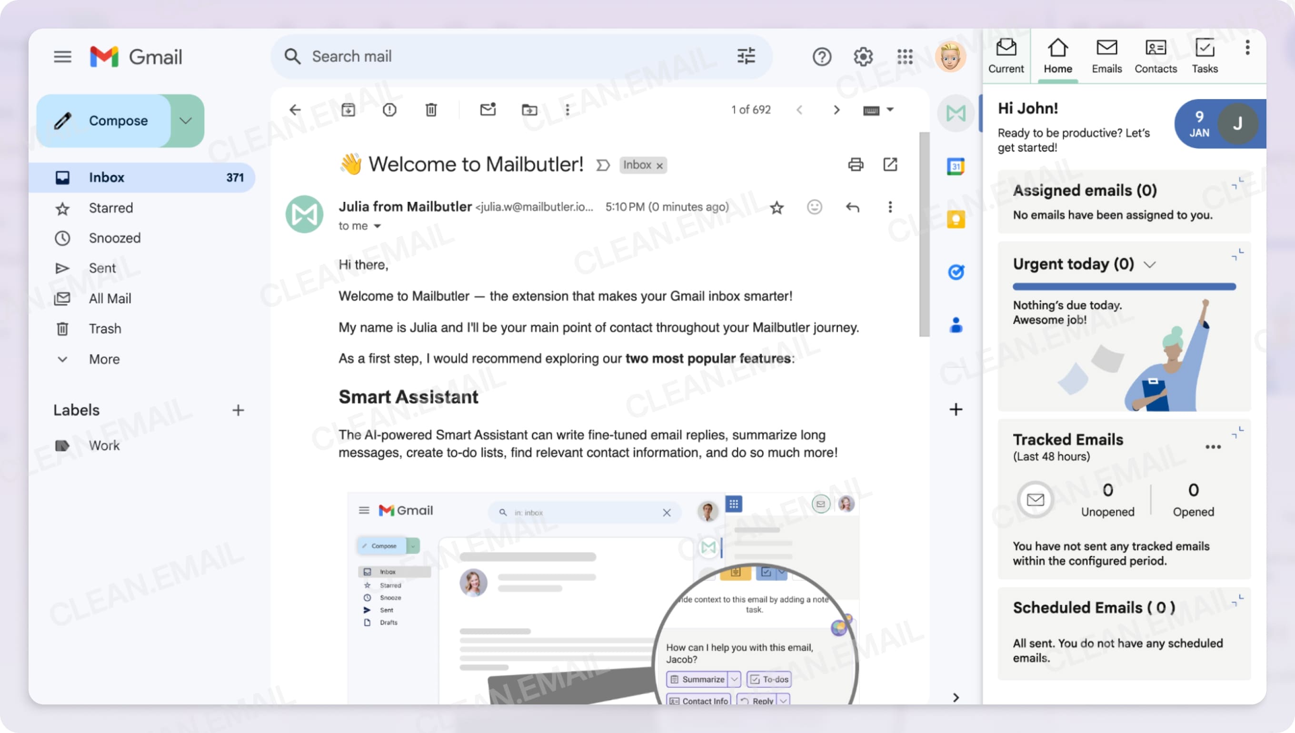Click inside the Search mail field
This screenshot has width=1295, height=733.
(453, 56)
